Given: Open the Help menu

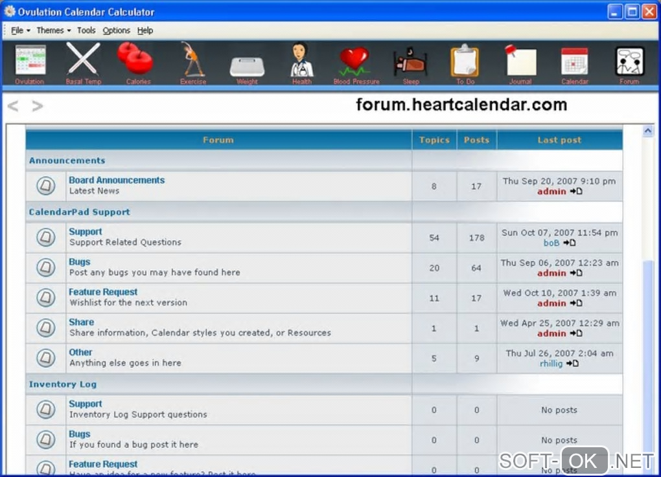Looking at the screenshot, I should pyautogui.click(x=145, y=30).
